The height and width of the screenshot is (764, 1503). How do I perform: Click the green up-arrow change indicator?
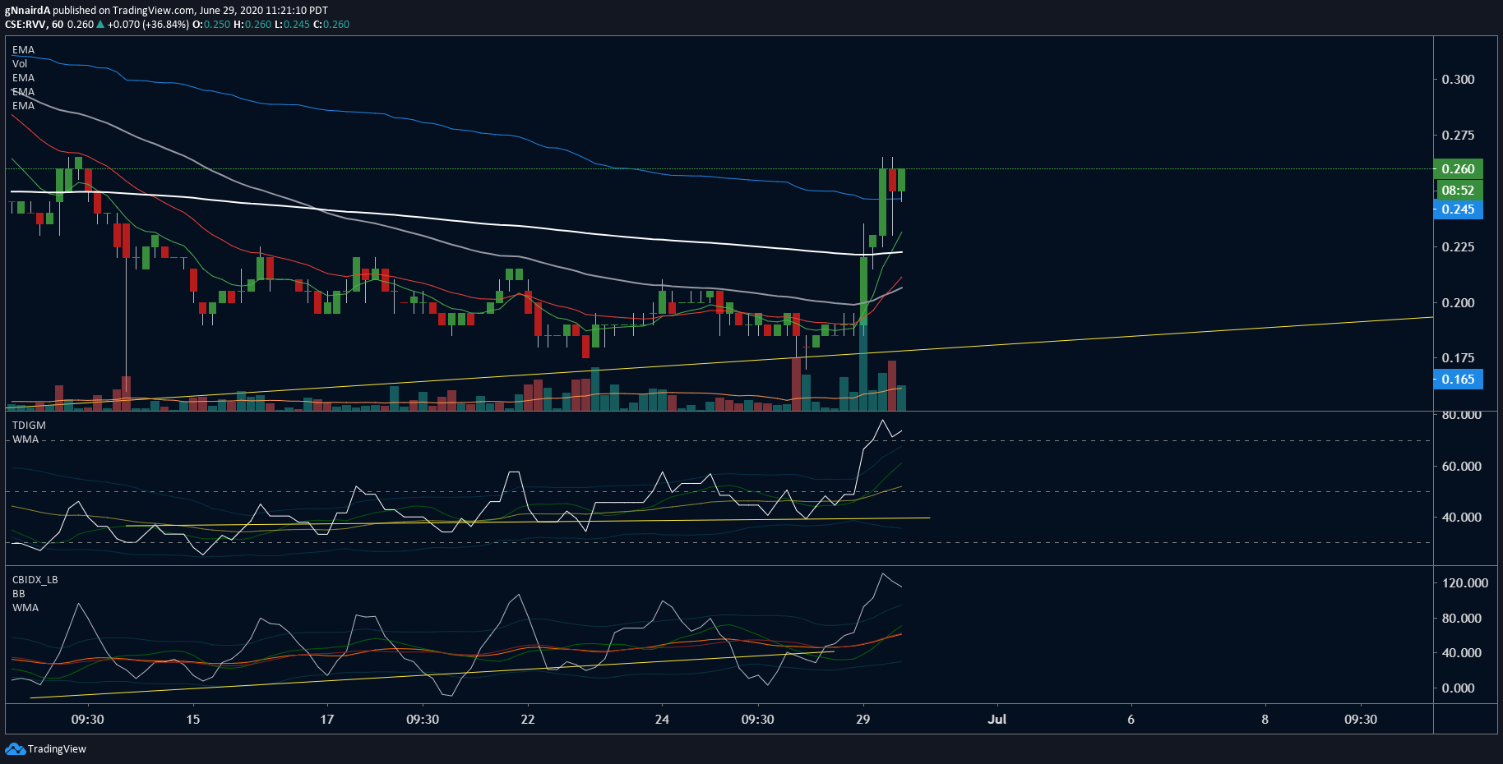coord(100,25)
